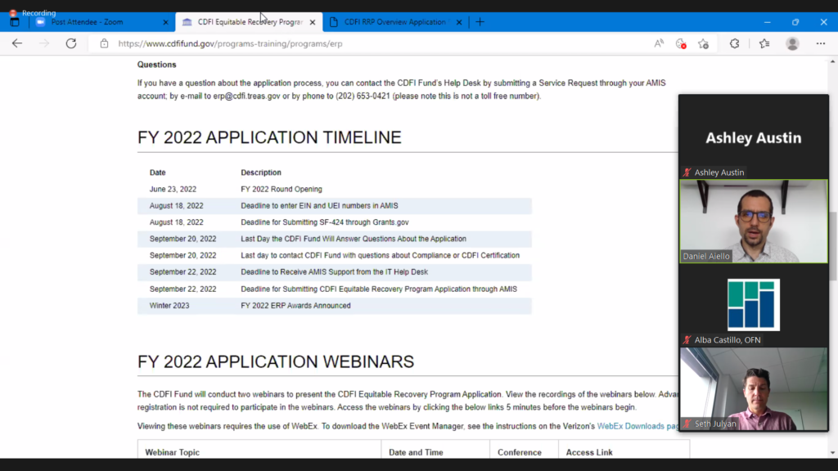This screenshot has height=471, width=838.
Task: Click the 'Questions' section heading
Action: (x=156, y=65)
